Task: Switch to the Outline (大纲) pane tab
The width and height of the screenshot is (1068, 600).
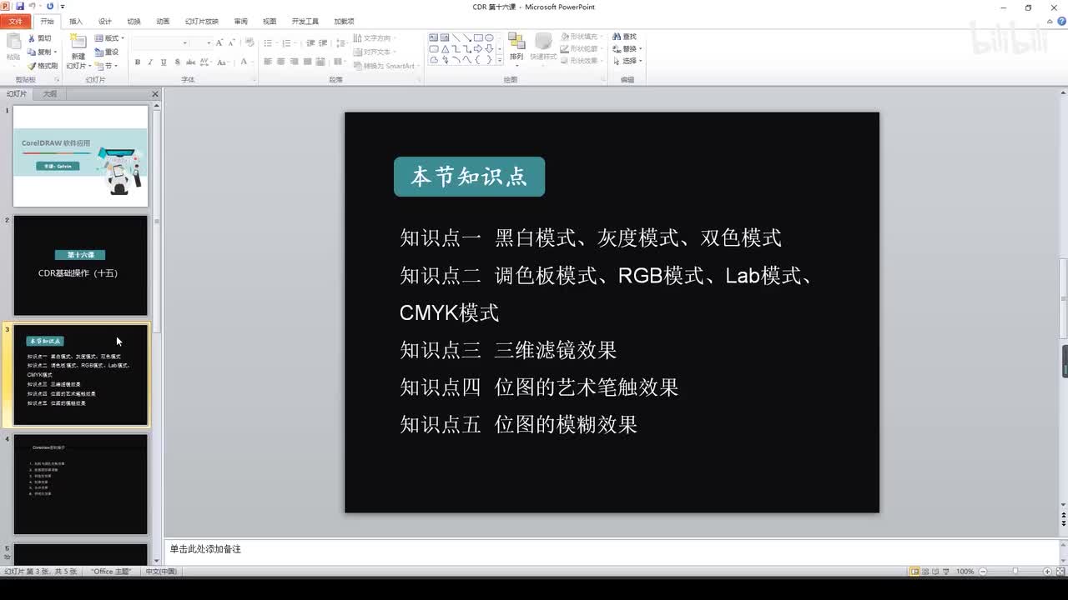Action: [x=50, y=94]
